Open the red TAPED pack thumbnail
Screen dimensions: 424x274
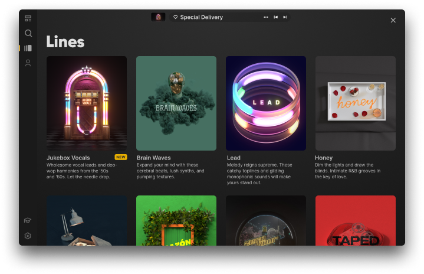356,220
